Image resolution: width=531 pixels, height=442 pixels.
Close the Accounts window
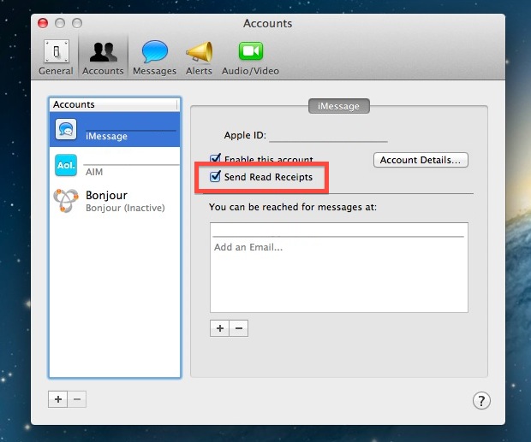43,23
